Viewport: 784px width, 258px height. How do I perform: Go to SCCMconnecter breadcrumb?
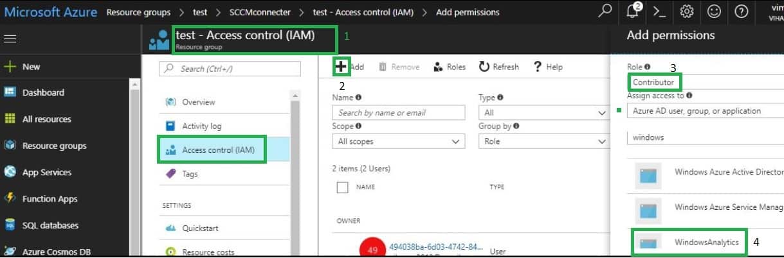pos(260,12)
